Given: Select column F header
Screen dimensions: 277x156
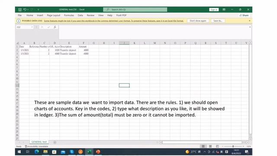Looking at the screenshot, I should click(x=84, y=43).
